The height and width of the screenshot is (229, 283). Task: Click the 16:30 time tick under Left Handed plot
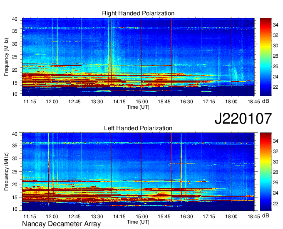coord(186,217)
